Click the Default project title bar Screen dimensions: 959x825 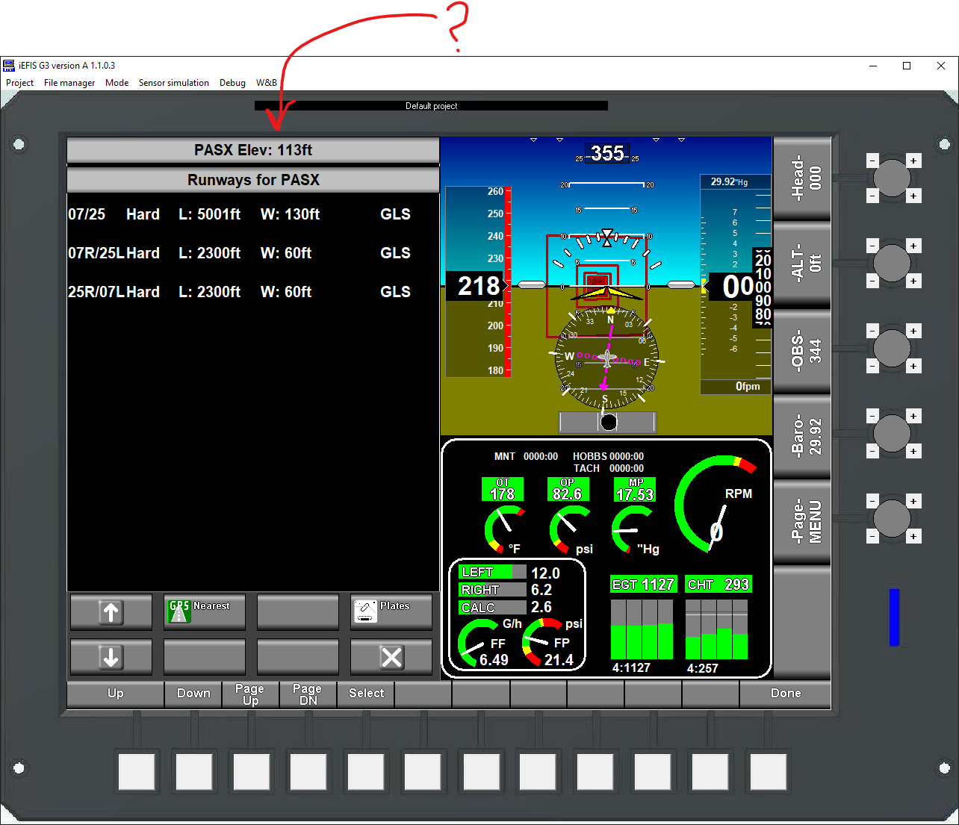(431, 106)
